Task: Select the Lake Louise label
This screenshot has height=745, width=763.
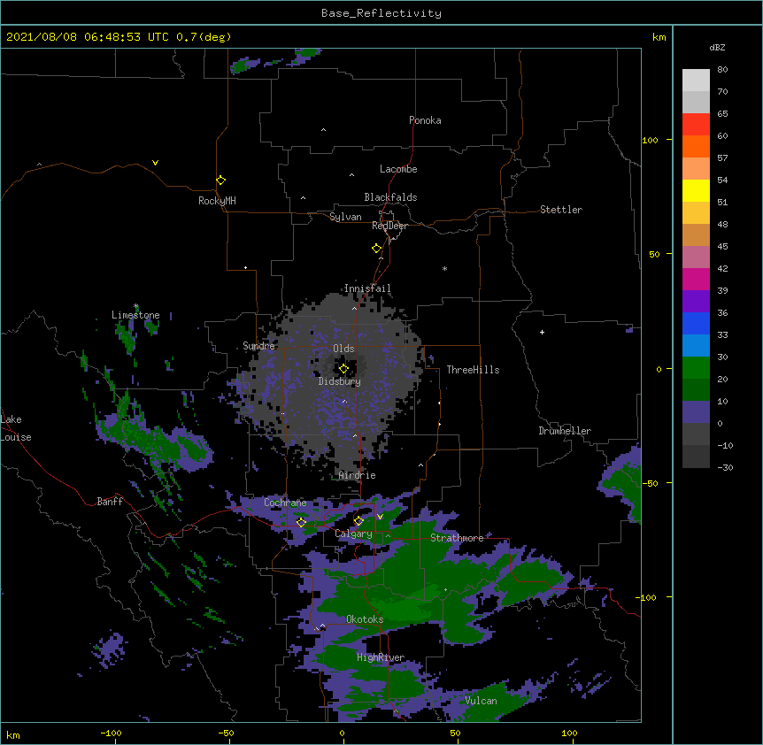Action: click(x=16, y=428)
